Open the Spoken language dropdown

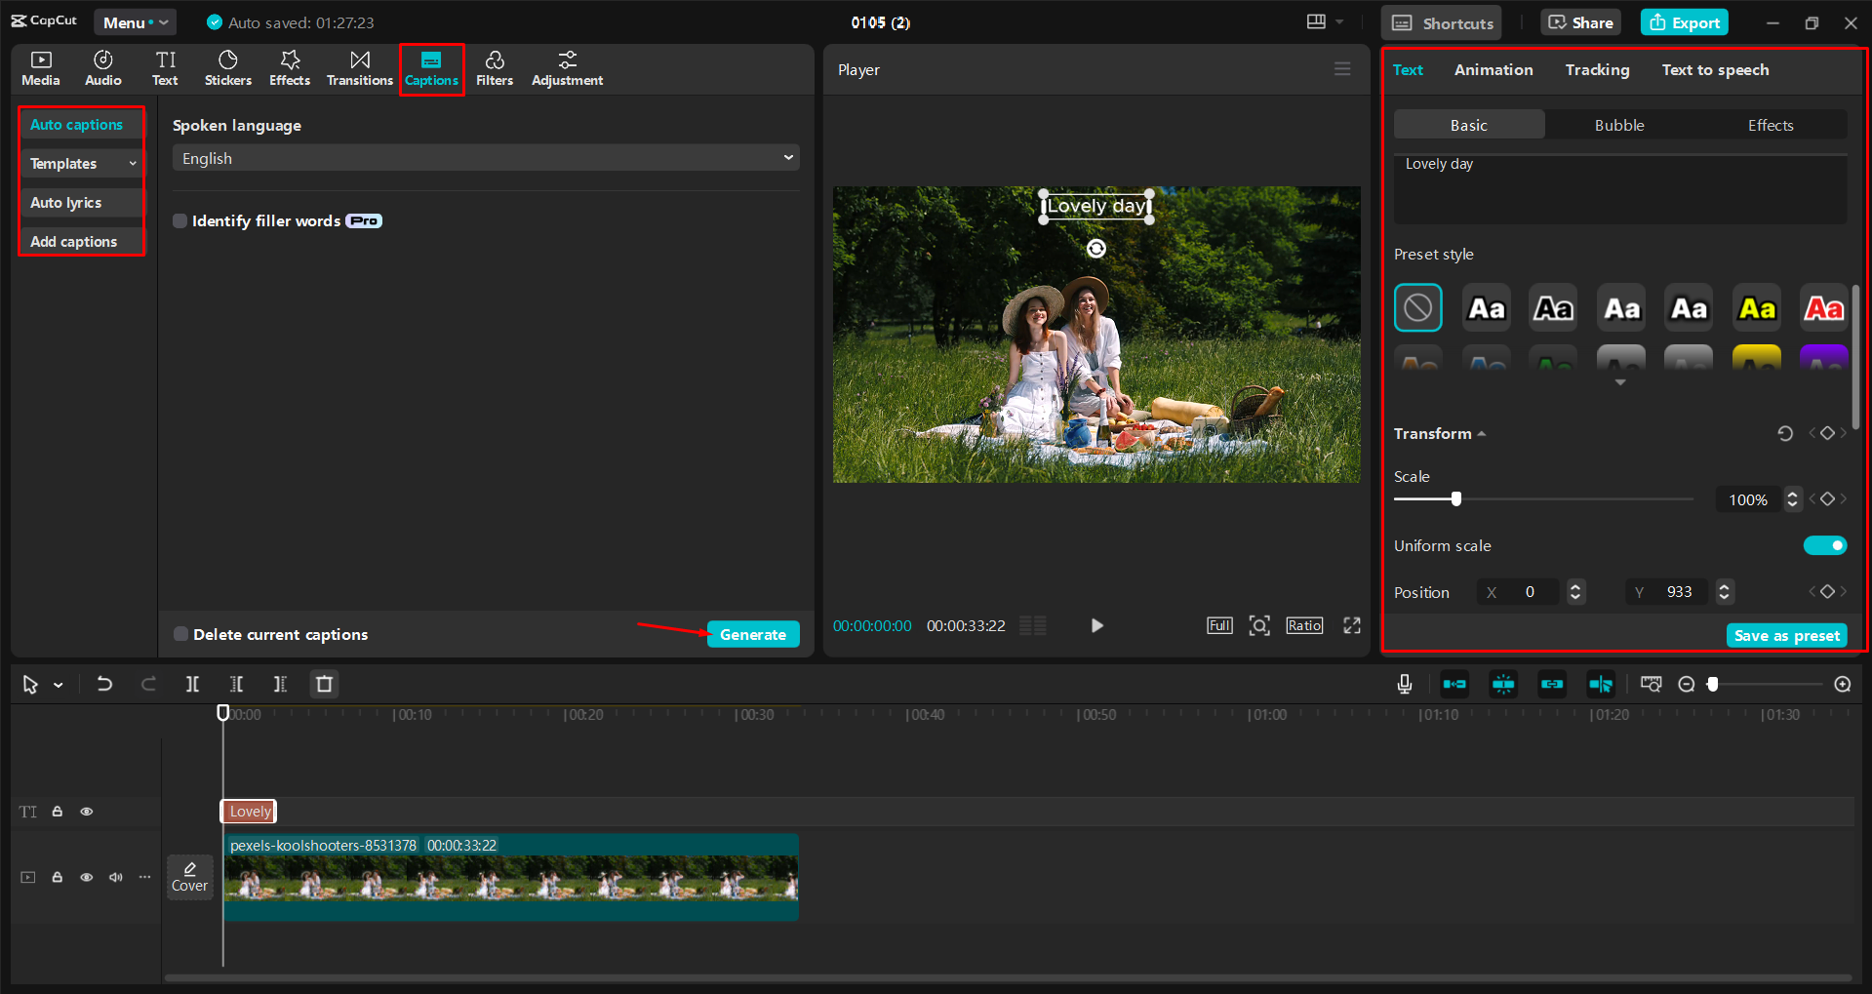485,157
